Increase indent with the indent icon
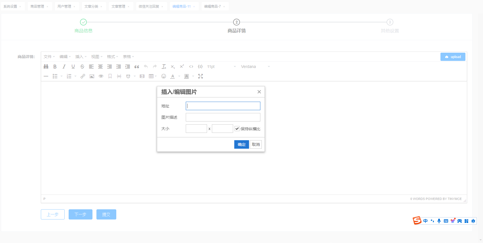Viewport: 483px width, 243px height. tap(128, 67)
